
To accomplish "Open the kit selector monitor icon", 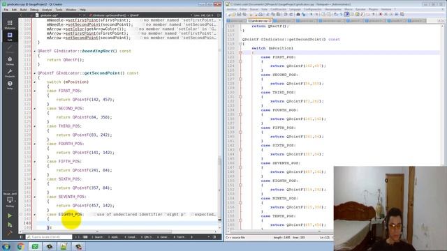I will (10, 201).
